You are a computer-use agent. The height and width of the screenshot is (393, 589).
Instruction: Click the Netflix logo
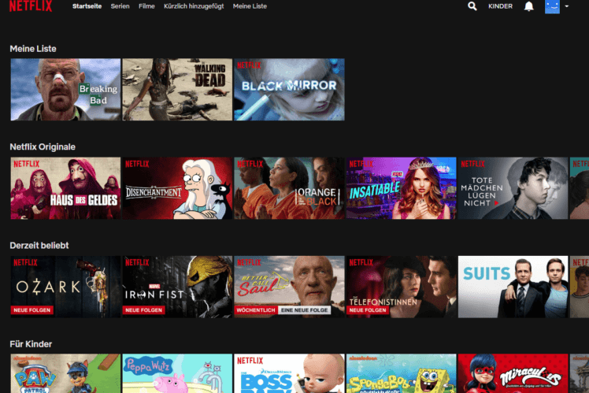click(x=31, y=6)
